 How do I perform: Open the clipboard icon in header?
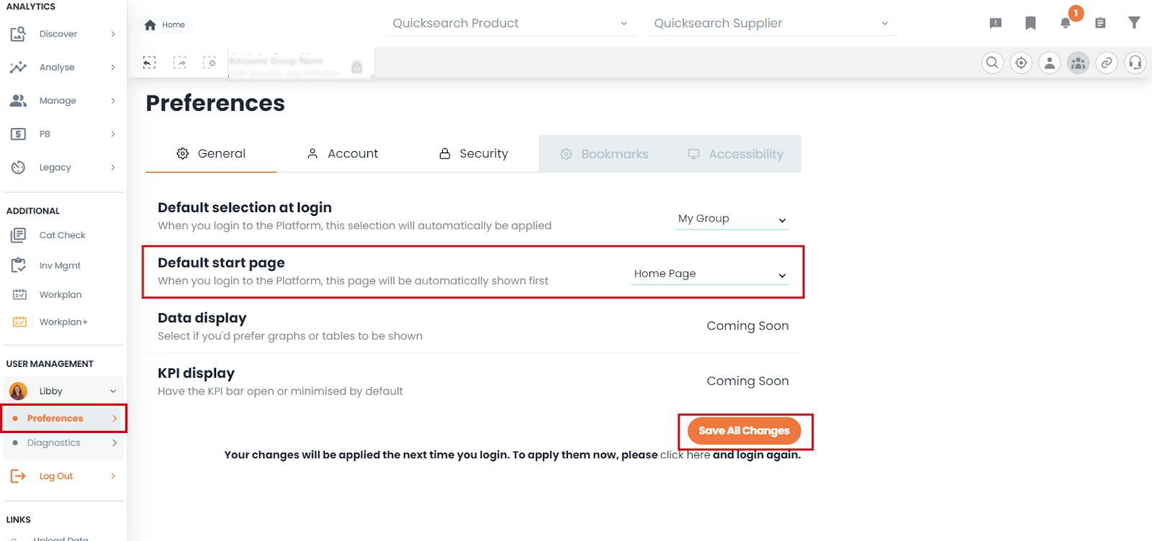click(1100, 23)
